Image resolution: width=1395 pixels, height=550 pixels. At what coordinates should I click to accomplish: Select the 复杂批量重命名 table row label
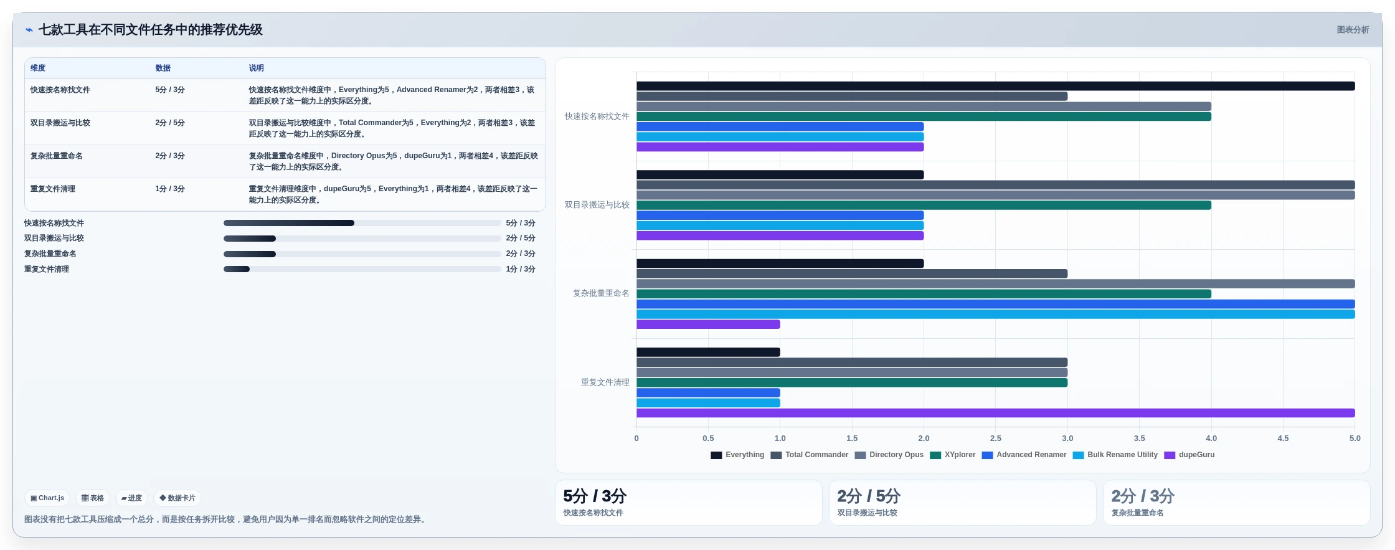tap(57, 156)
